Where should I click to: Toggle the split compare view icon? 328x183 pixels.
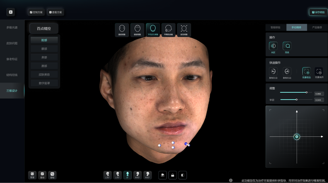click(x=182, y=175)
